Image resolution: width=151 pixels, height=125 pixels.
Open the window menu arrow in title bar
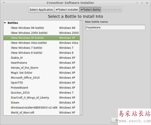point(4,3)
